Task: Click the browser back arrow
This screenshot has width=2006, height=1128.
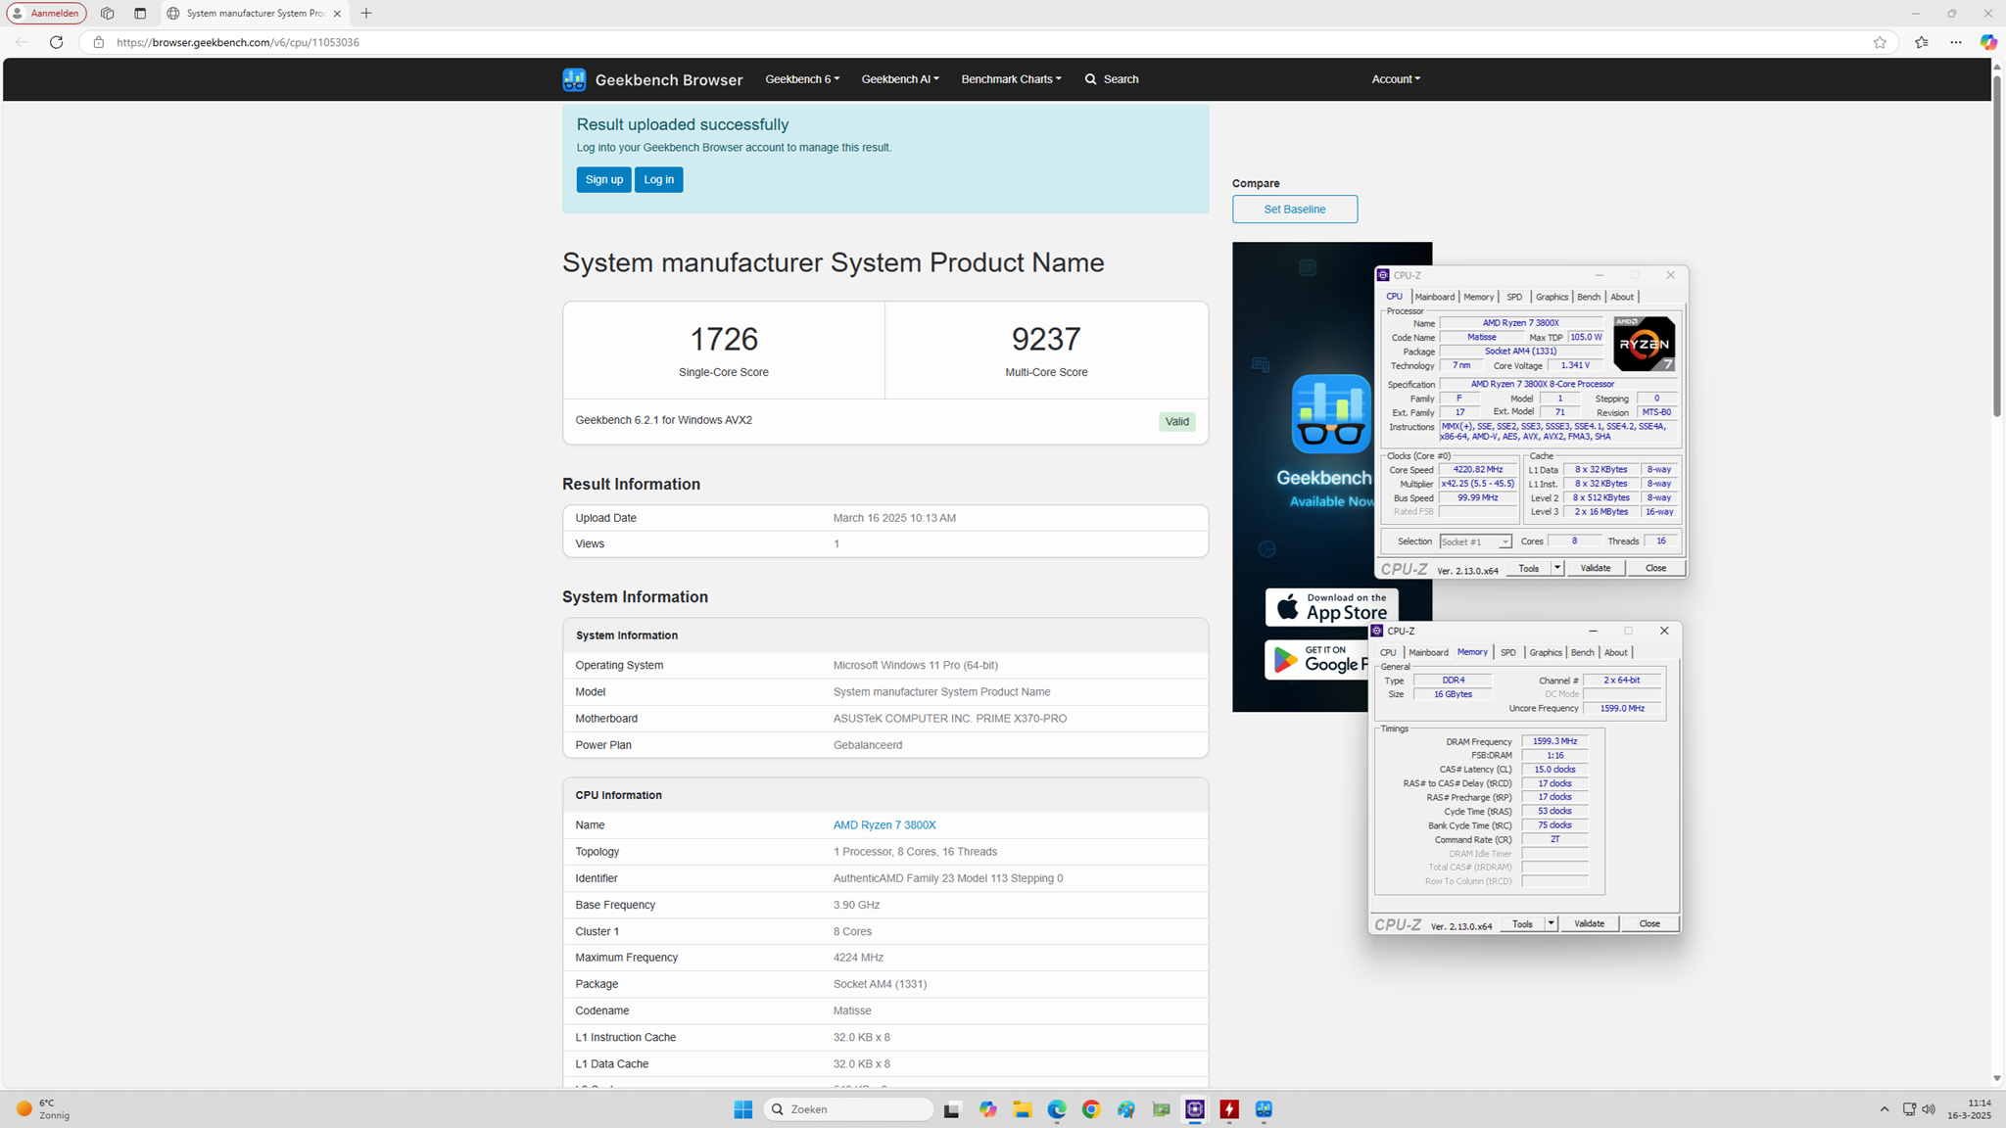Action: click(x=22, y=42)
